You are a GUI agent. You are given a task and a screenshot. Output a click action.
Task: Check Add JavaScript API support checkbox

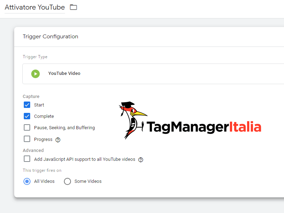click(27, 159)
